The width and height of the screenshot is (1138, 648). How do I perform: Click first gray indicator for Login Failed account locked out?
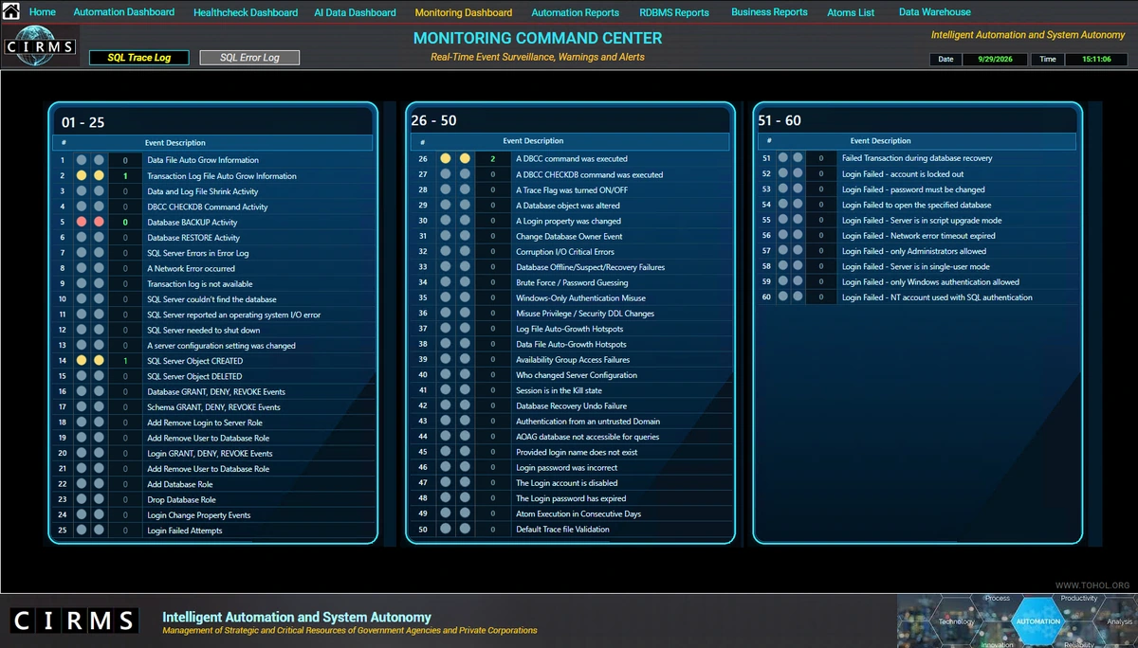point(783,174)
